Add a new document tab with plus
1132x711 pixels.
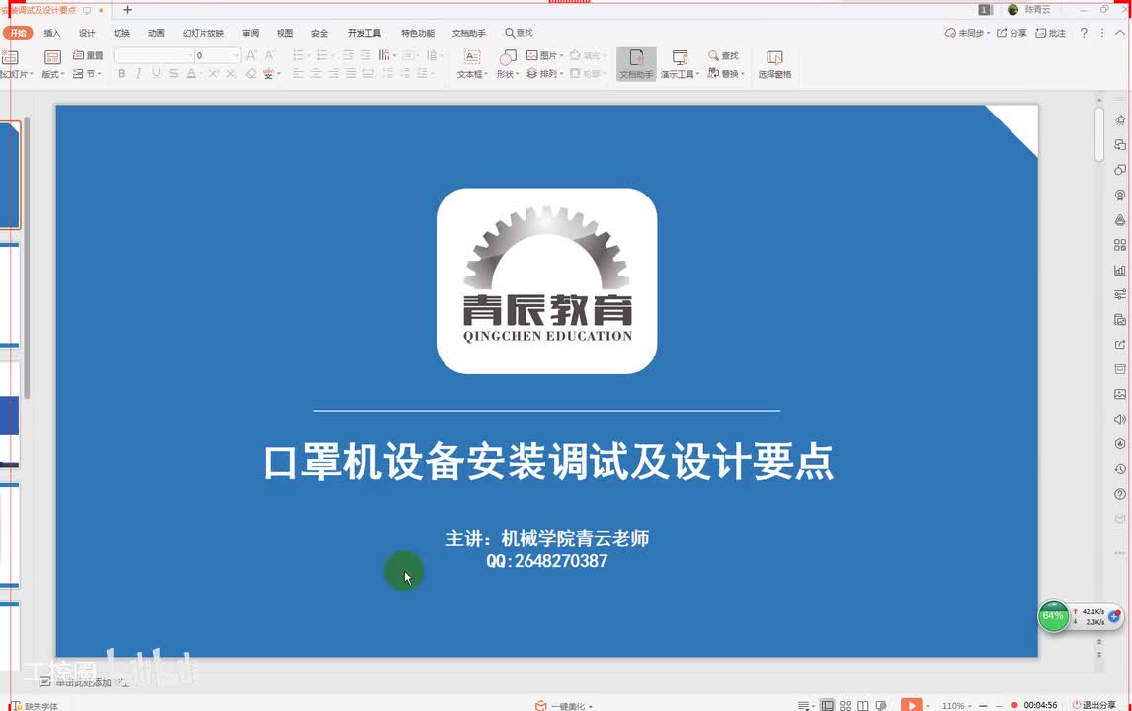coord(127,10)
